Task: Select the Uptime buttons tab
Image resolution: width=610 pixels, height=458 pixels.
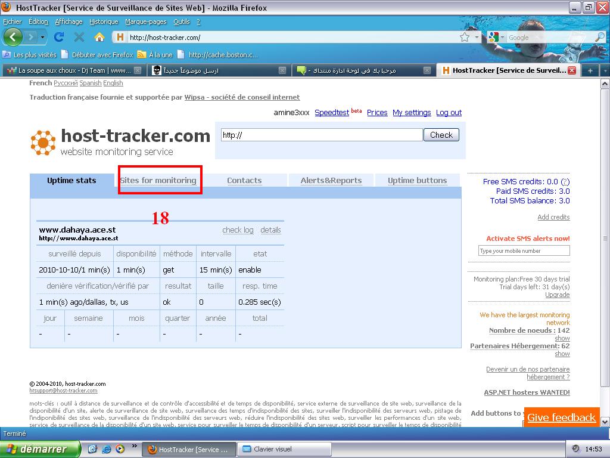Action: pos(418,180)
